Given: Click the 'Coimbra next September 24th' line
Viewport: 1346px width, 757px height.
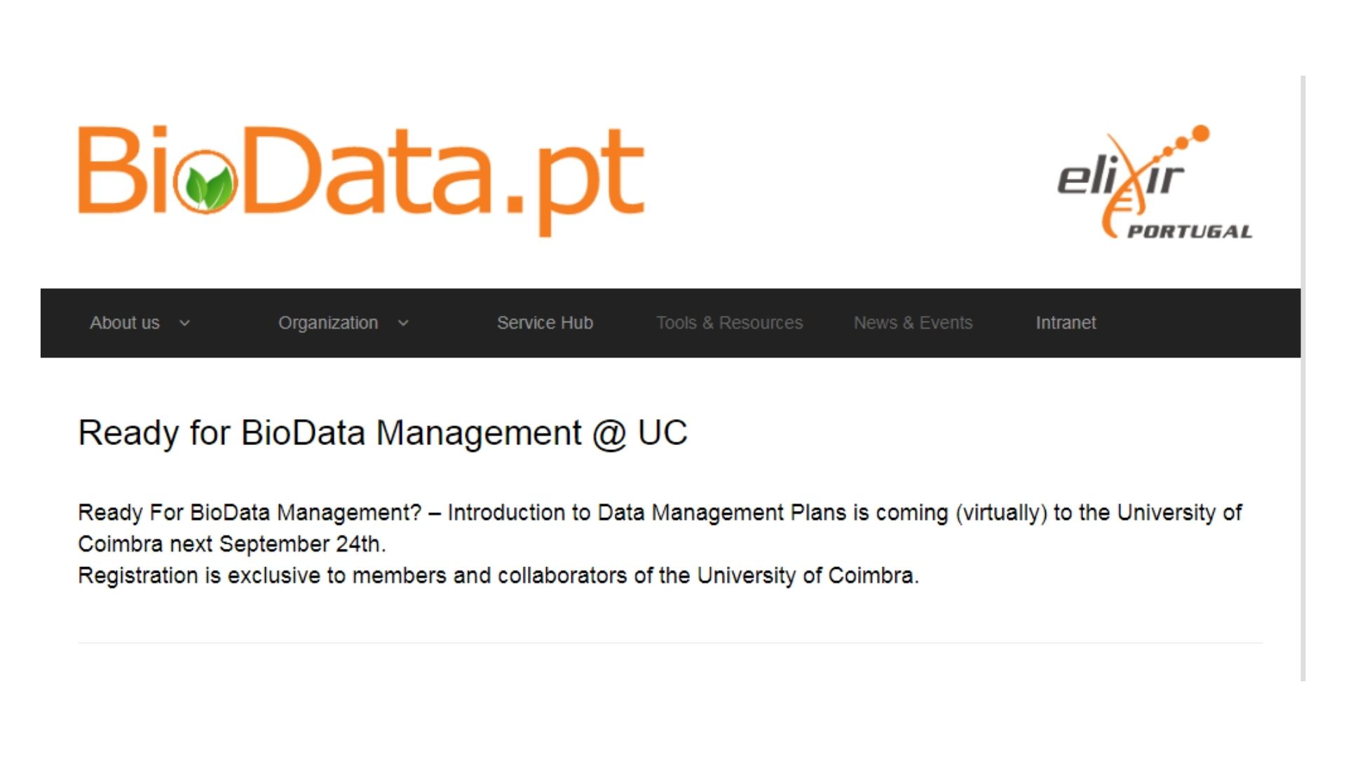Looking at the screenshot, I should [231, 545].
